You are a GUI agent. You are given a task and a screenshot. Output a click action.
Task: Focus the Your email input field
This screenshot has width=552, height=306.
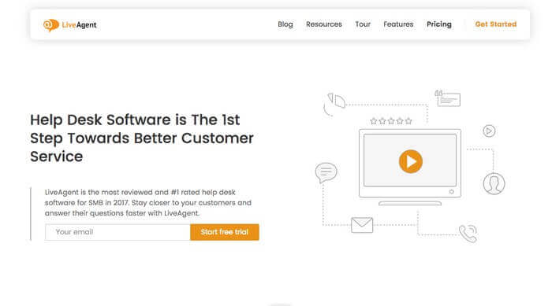[x=117, y=232]
